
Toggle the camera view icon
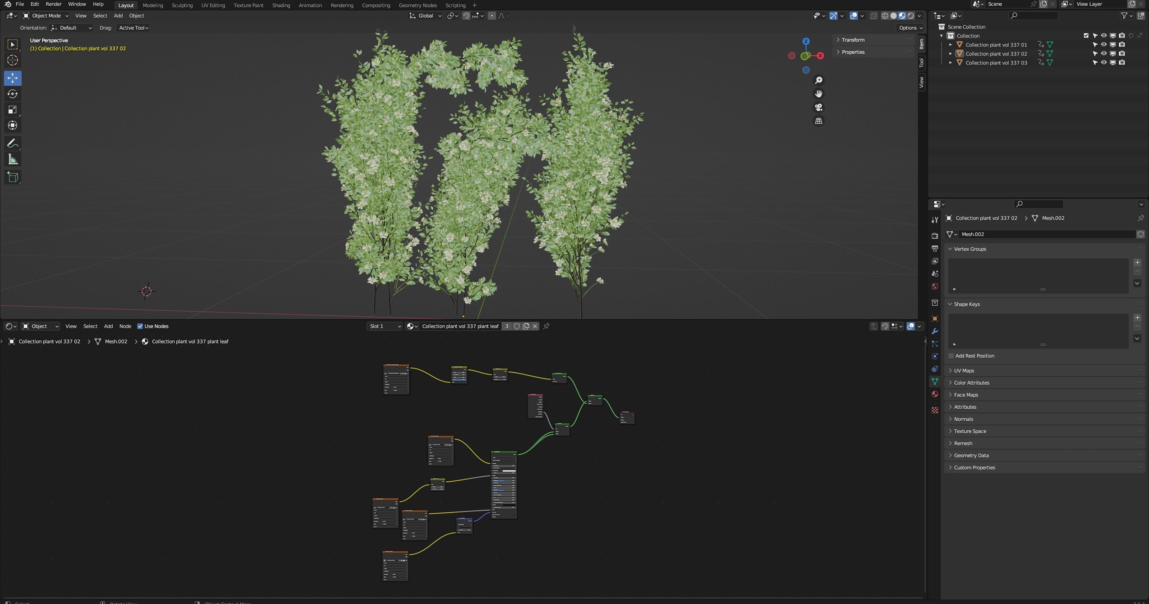click(818, 108)
